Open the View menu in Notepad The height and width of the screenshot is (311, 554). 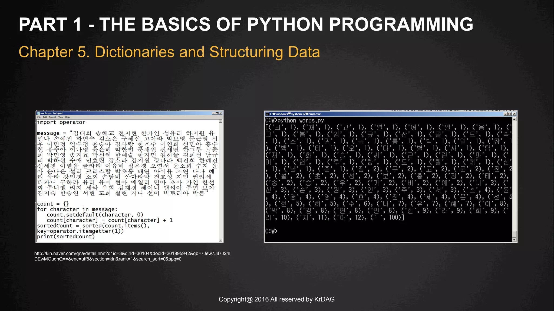61,117
